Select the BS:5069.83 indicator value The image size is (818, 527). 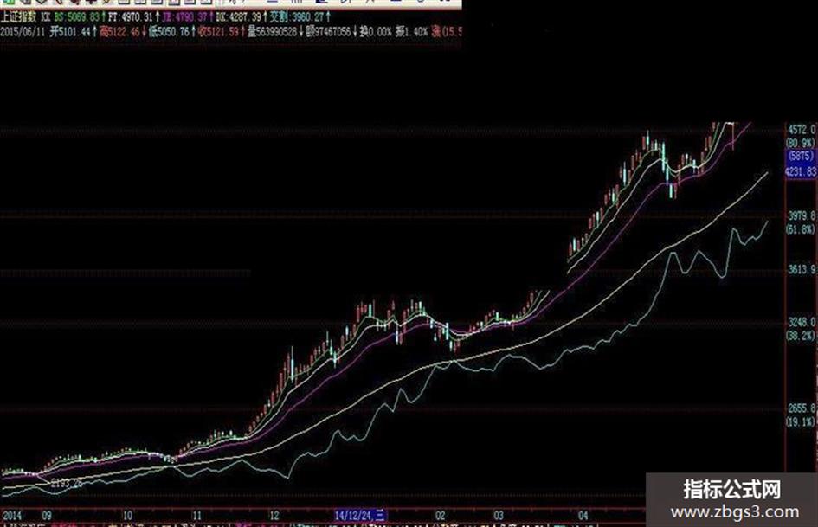click(x=77, y=16)
